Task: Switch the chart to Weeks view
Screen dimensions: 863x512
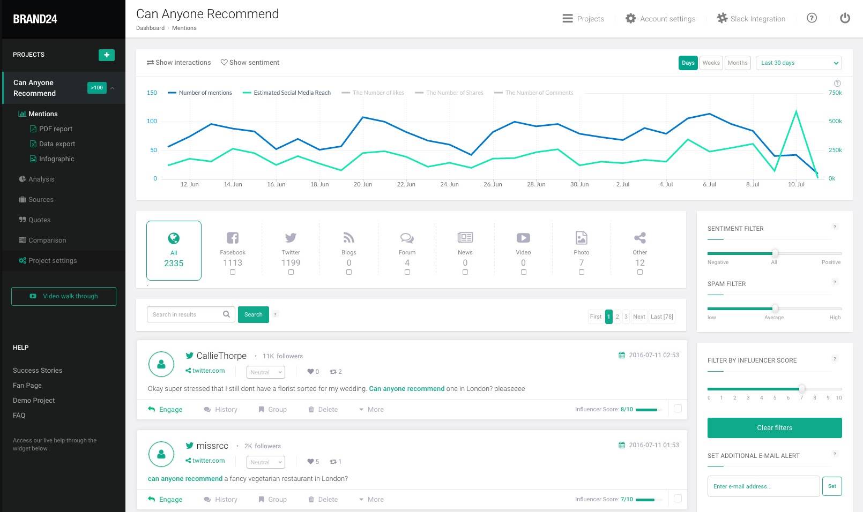Action: pos(711,63)
